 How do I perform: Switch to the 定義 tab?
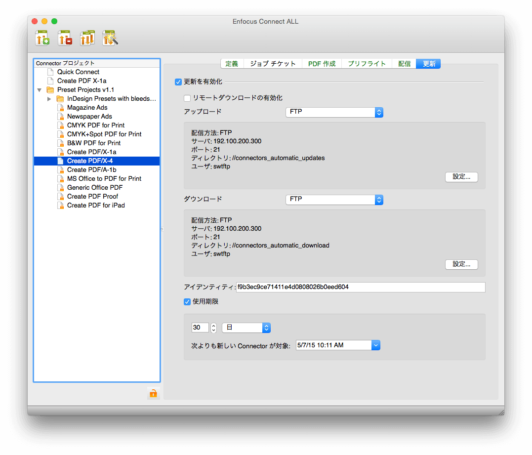point(232,64)
